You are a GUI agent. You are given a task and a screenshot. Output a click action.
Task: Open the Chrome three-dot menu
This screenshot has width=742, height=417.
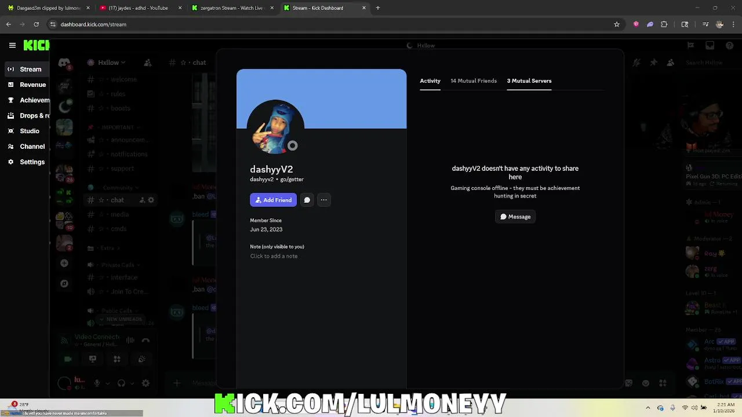pyautogui.click(x=734, y=24)
